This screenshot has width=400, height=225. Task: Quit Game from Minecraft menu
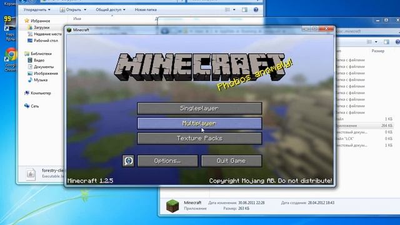point(231,161)
